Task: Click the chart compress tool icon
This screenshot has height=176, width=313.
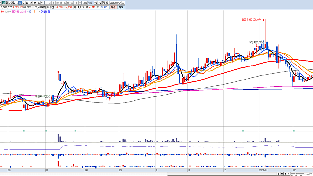Action: pyautogui.click(x=96, y=3)
